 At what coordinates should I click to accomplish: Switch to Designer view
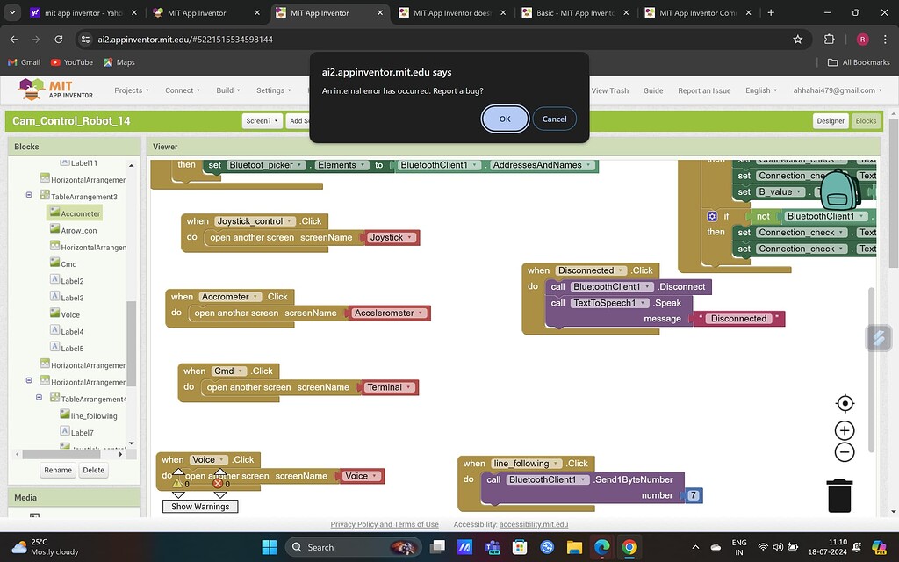coord(830,121)
